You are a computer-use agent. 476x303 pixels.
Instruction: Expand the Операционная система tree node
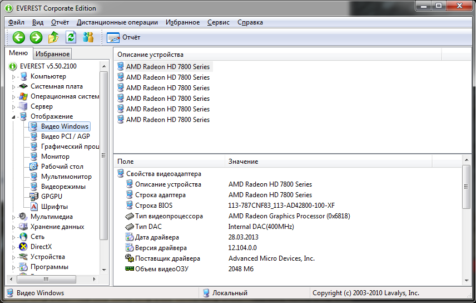(x=13, y=97)
